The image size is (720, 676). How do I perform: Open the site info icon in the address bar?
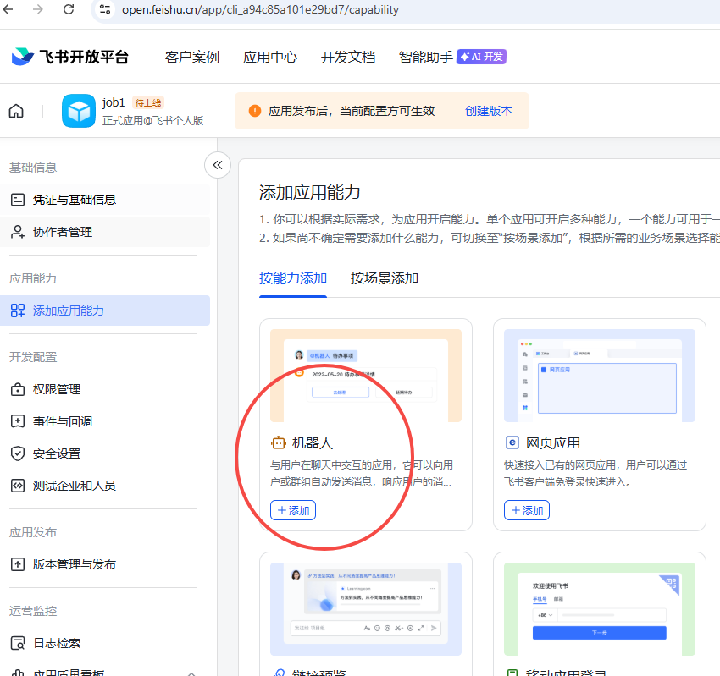[105, 9]
